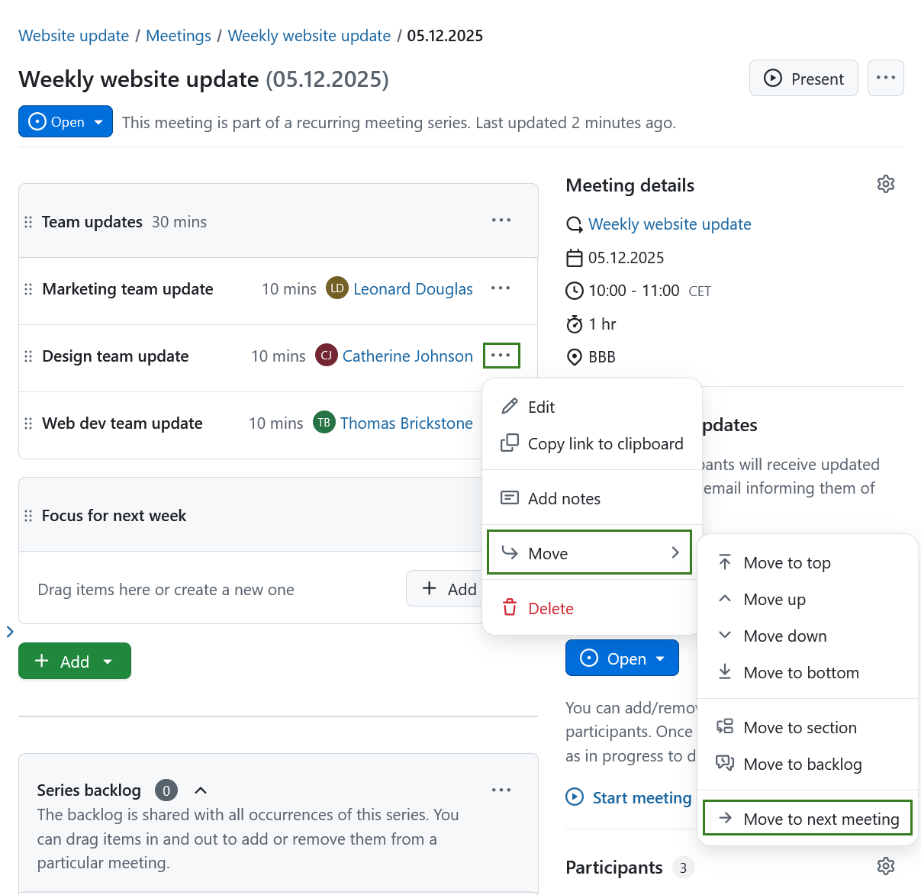
Task: Open the Add button dropdown arrow
Action: [108, 661]
